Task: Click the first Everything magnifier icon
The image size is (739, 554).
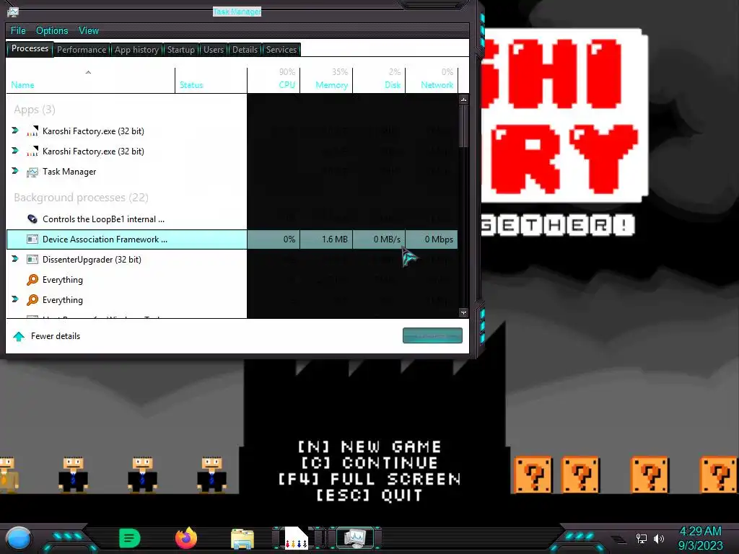Action: tap(32, 280)
